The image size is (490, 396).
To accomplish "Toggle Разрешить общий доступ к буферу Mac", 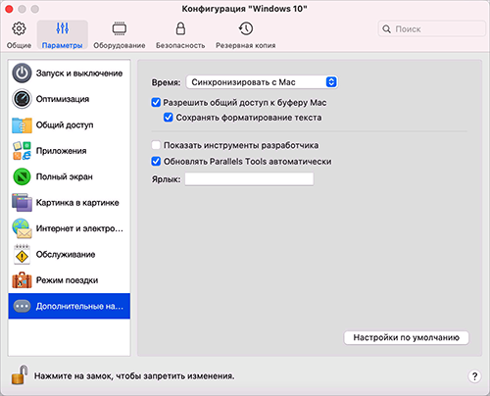I will [x=156, y=103].
